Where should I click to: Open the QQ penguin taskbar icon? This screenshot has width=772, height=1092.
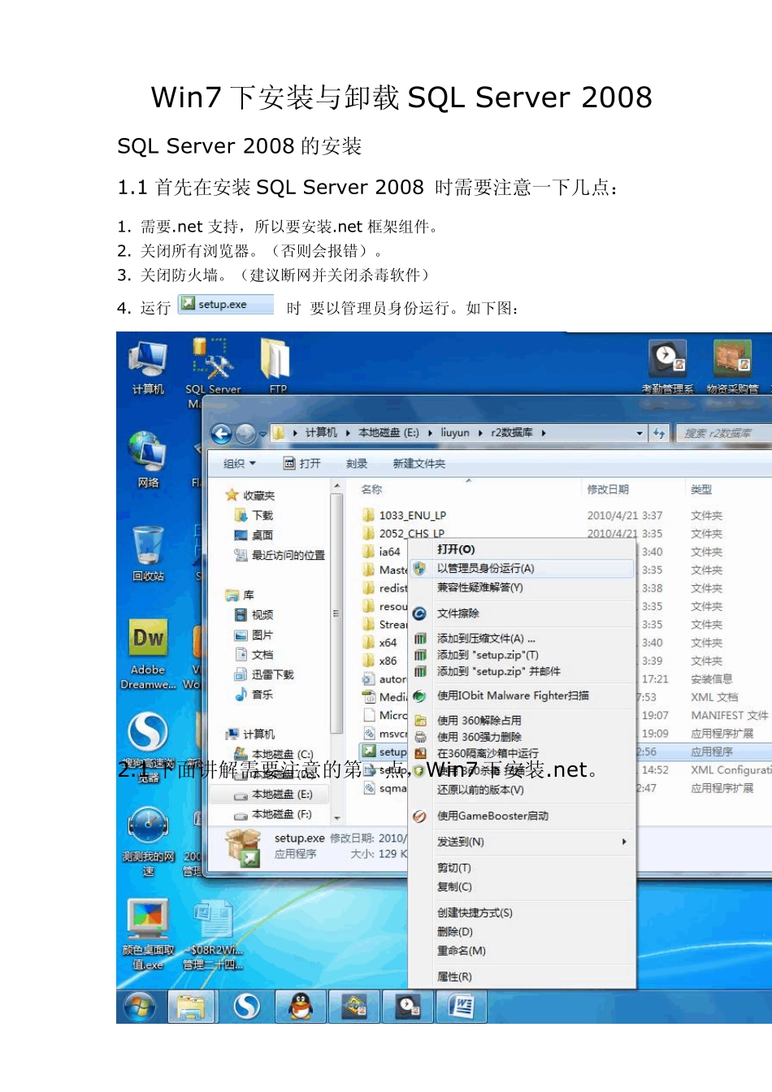click(x=301, y=1007)
